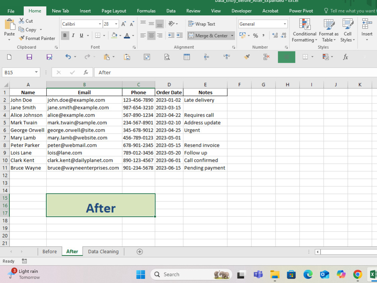Image resolution: width=377 pixels, height=283 pixels.
Task: Click the formula bar Insert Function fx
Action: (x=86, y=72)
